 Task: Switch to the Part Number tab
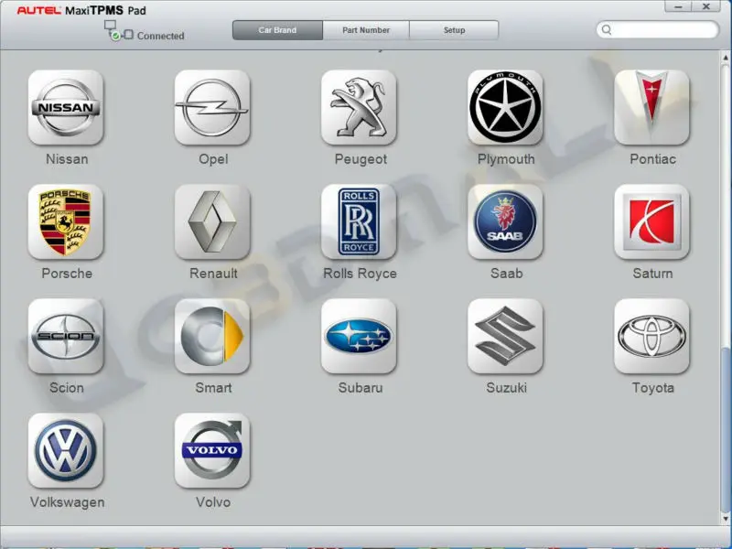[366, 30]
